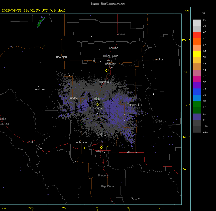The height and width of the screenshot is (211, 216).
Task: Select the Olds label
Action: [97, 99]
